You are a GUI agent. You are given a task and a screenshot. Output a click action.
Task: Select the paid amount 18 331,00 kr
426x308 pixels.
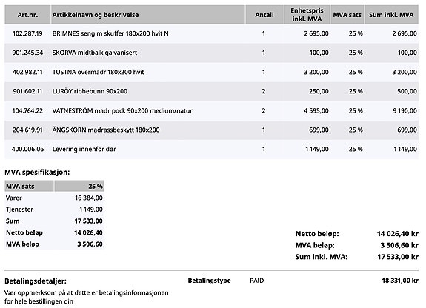pos(400,281)
